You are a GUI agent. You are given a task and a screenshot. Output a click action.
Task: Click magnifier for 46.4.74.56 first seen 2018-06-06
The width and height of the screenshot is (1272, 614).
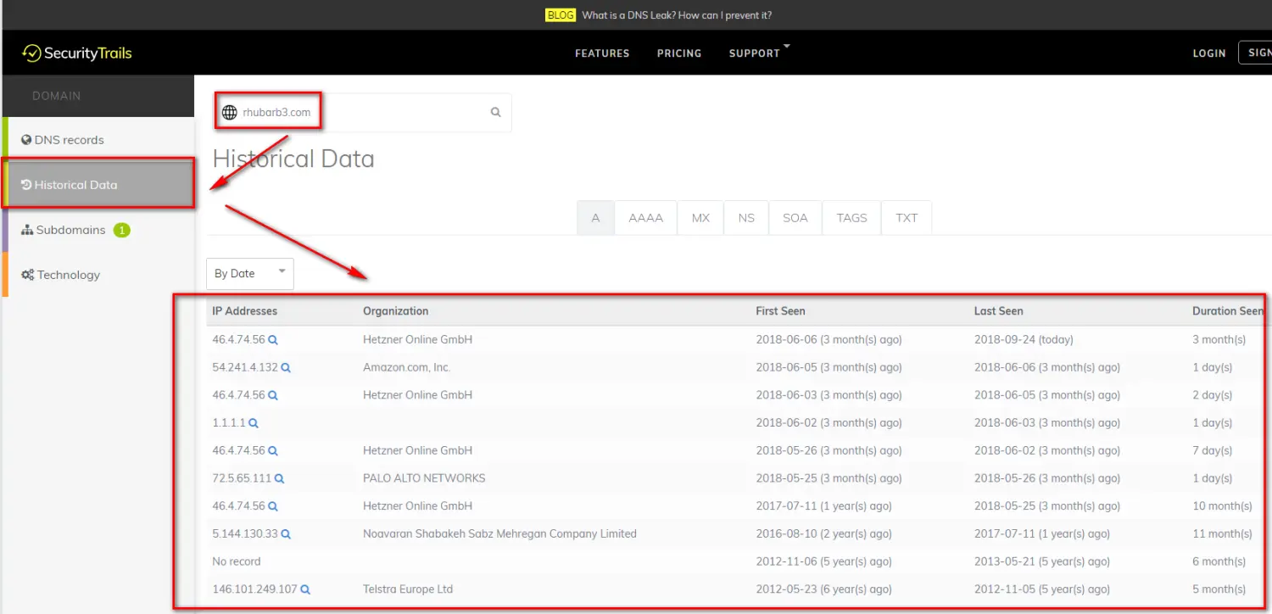click(x=273, y=340)
